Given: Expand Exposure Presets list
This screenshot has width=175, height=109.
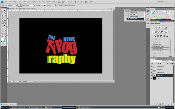Looking at the screenshot, I should point(152,44).
